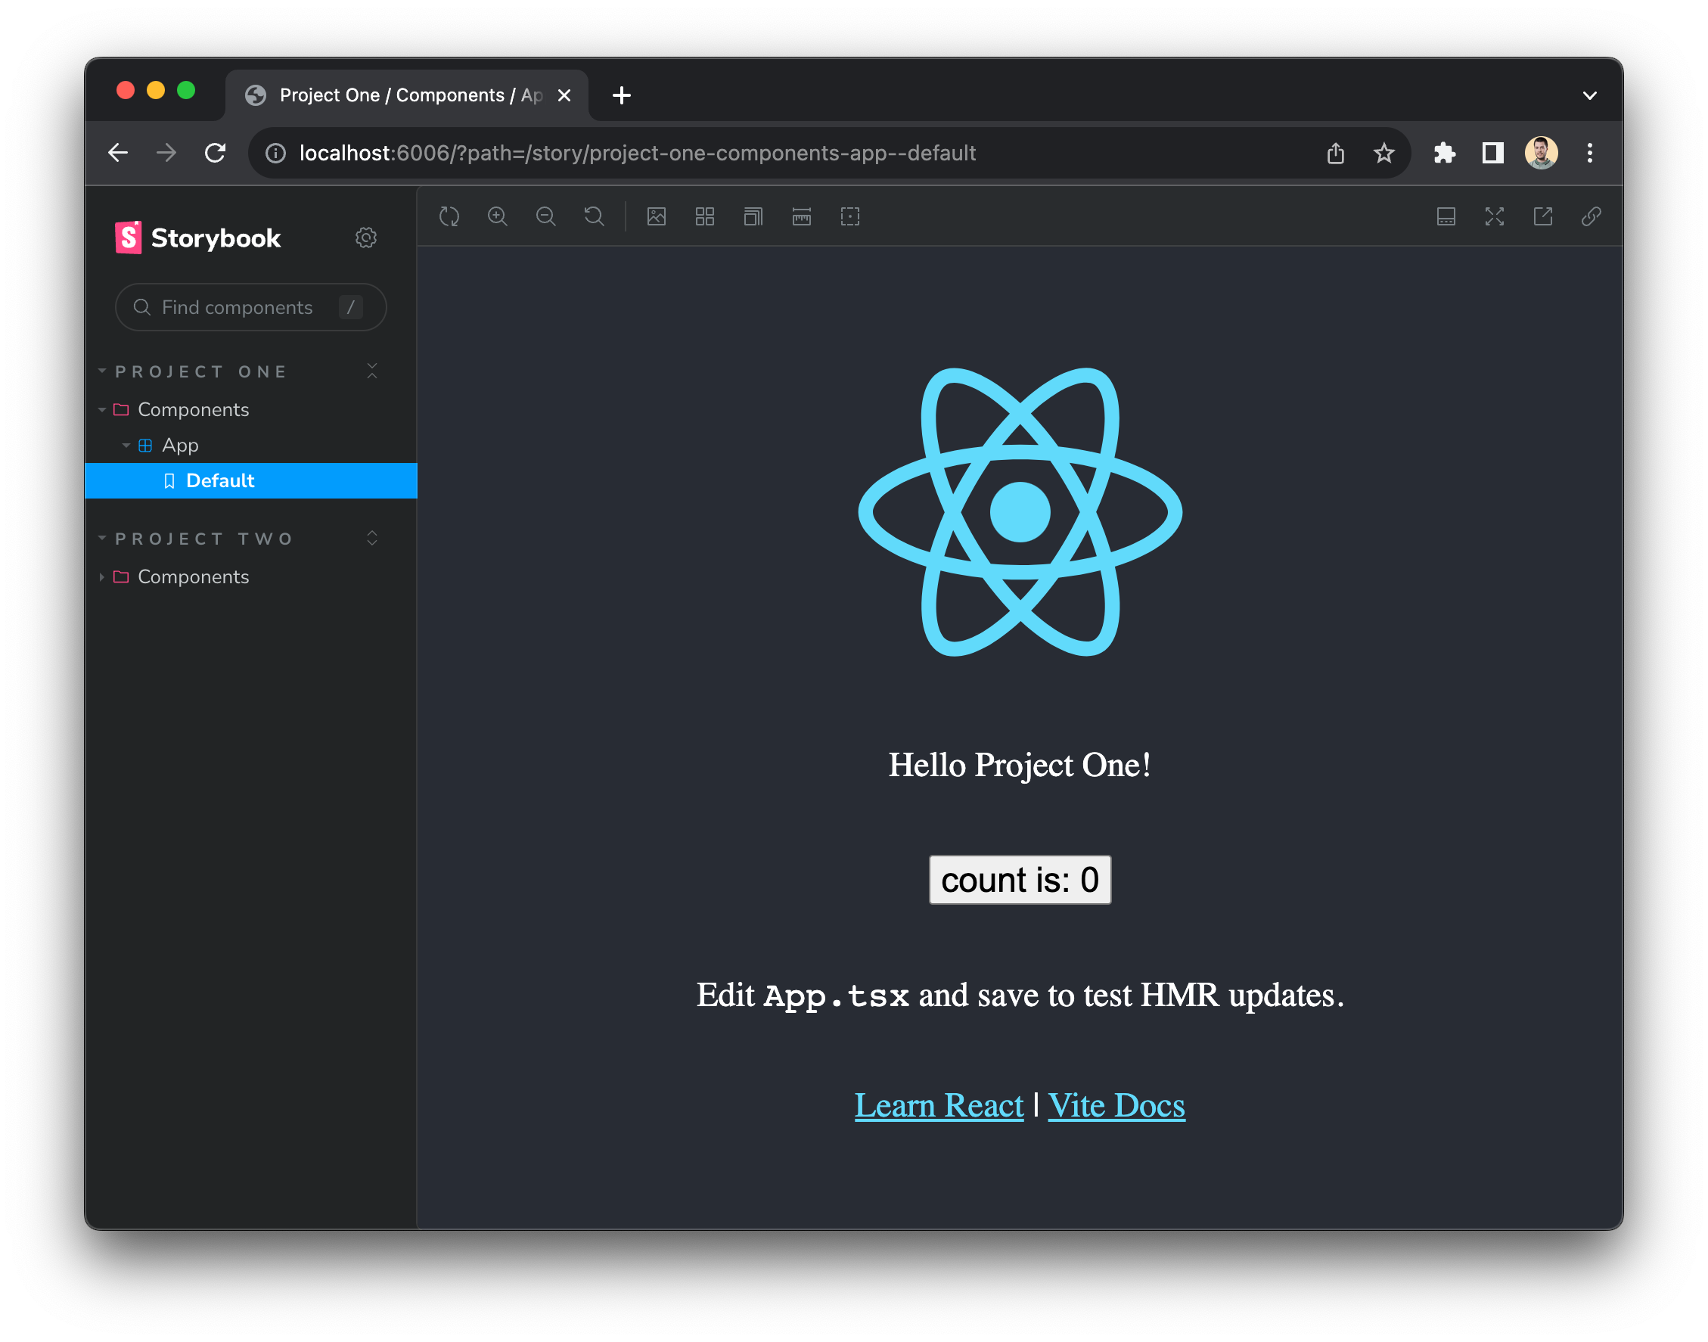1708x1342 pixels.
Task: Expand all items in Project Two
Action: pos(372,538)
